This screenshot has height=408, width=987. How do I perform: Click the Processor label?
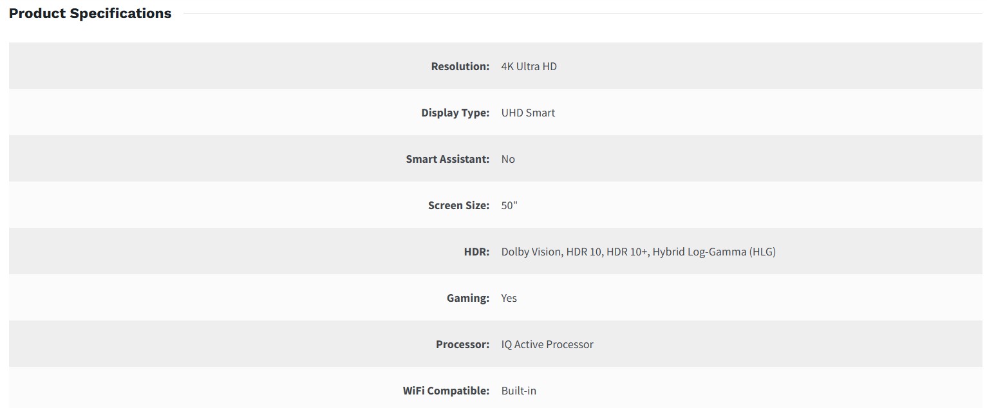pyautogui.click(x=462, y=344)
